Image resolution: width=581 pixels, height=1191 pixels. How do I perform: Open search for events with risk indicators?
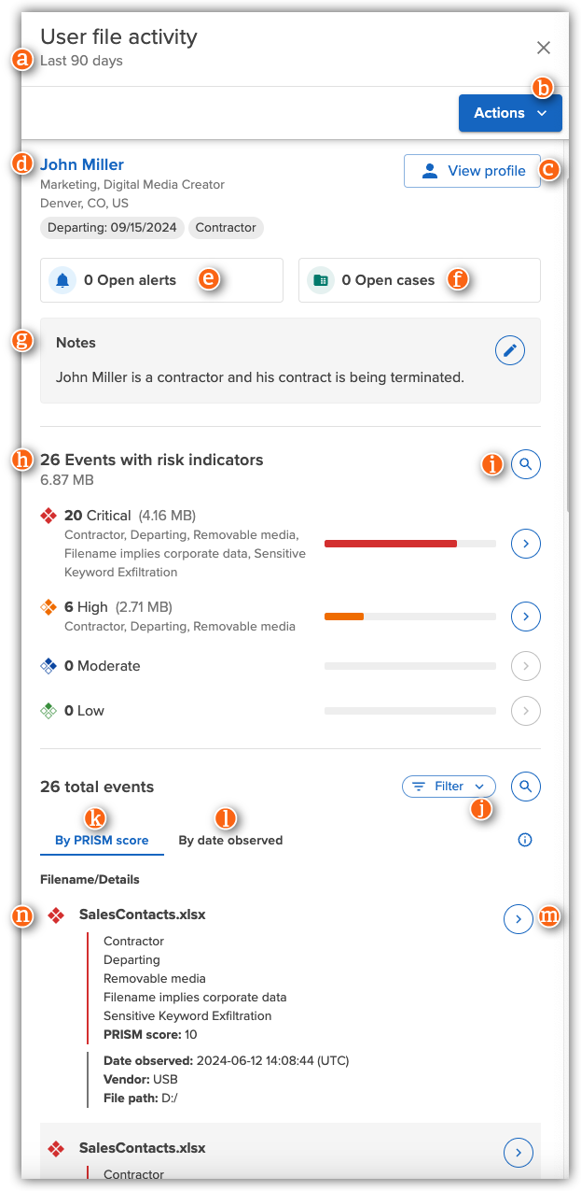525,464
